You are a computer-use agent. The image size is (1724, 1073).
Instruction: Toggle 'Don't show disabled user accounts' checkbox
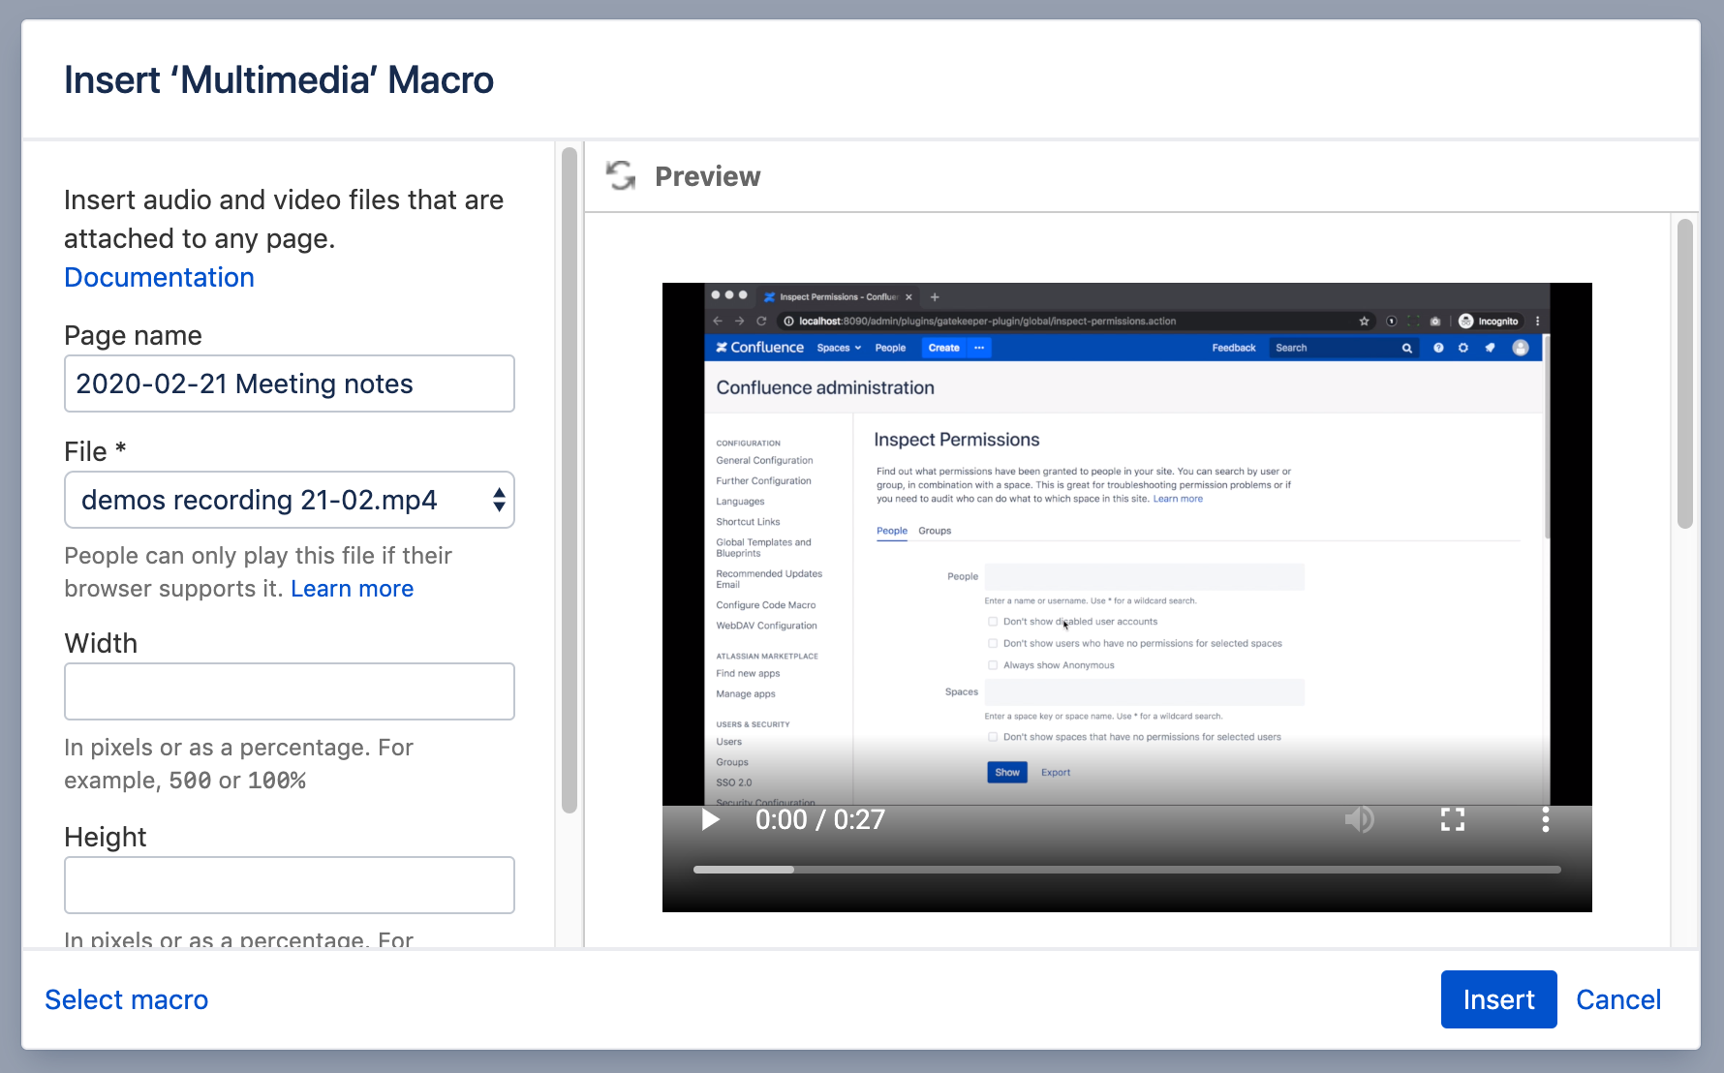point(993,622)
